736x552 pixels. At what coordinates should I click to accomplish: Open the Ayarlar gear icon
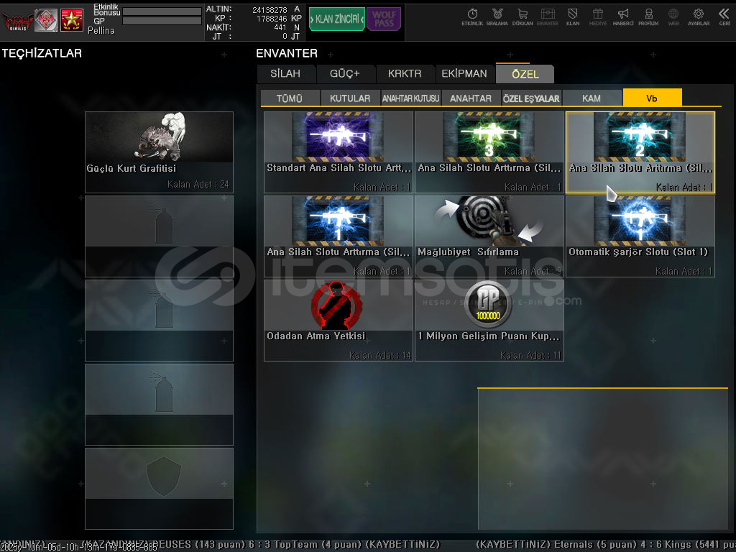pyautogui.click(x=699, y=17)
